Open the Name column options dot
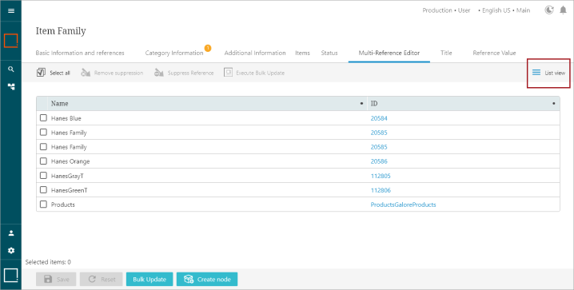Viewport: 574px width, 290px height. coord(362,104)
